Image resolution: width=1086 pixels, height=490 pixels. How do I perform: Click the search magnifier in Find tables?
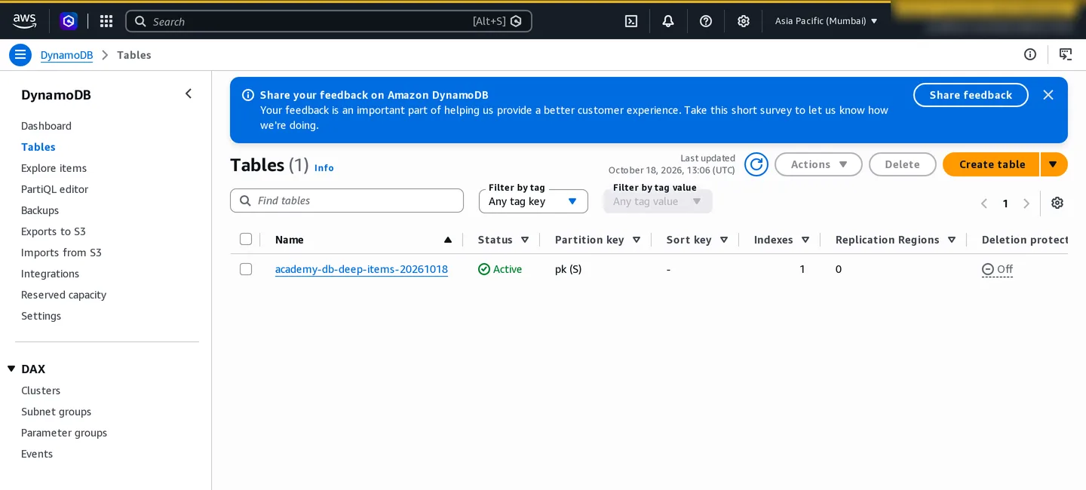[245, 201]
